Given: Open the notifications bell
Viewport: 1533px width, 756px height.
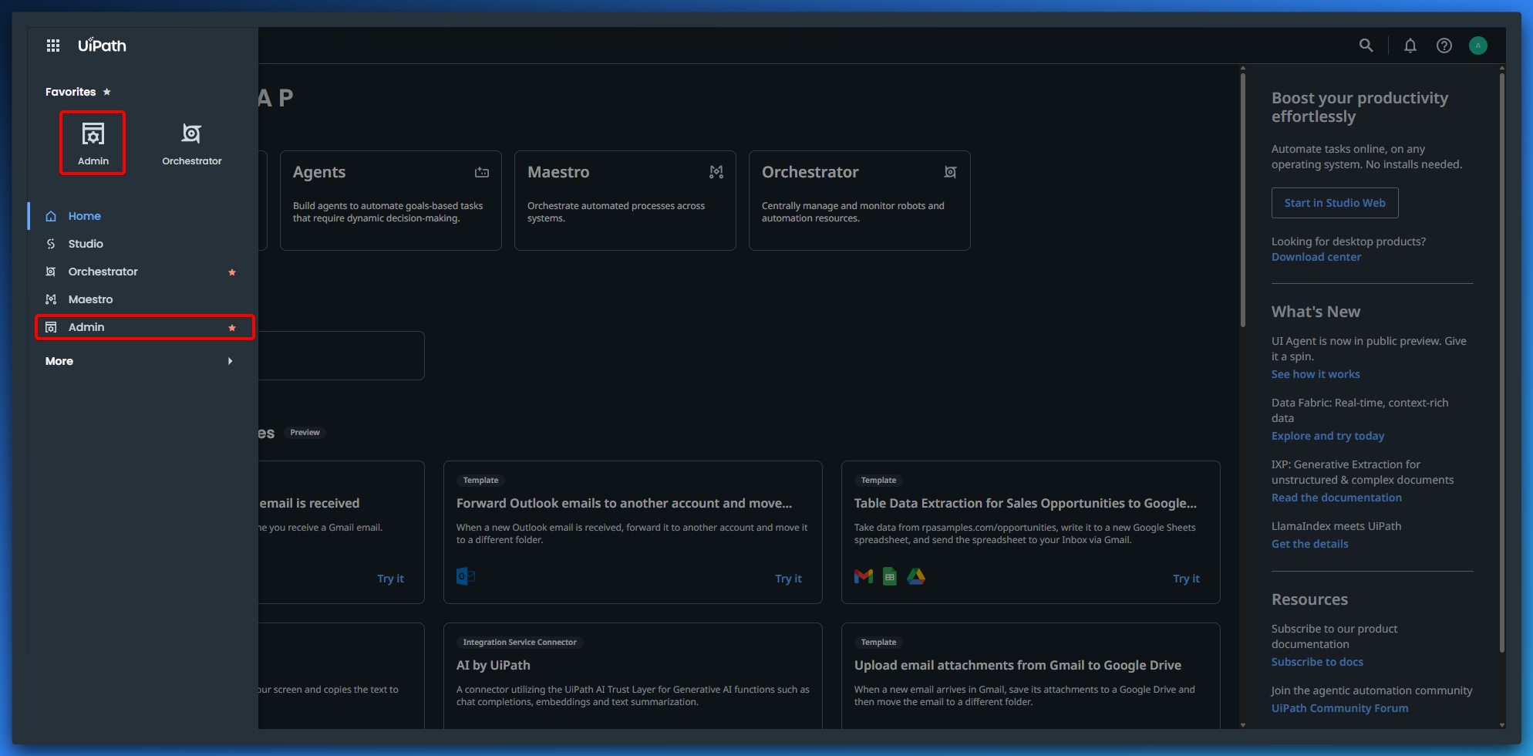Looking at the screenshot, I should [x=1410, y=46].
